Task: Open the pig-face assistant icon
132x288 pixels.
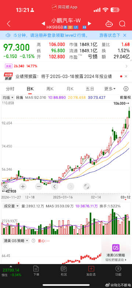Action: click(x=109, y=24)
